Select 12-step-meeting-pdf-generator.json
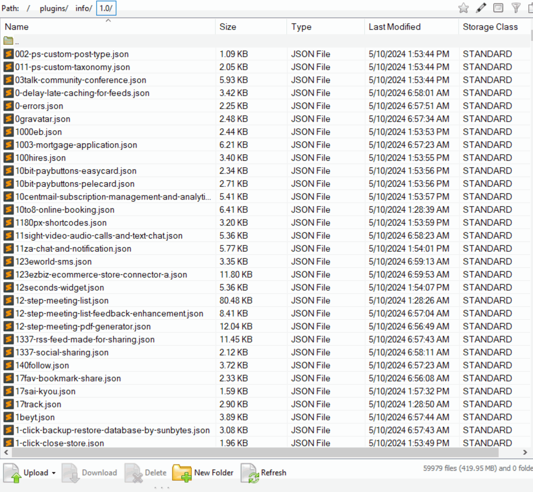Viewport: 533px width, 492px height. pos(83,326)
